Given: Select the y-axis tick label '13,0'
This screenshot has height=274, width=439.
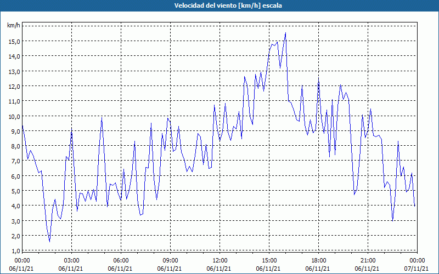Looking at the screenshot, I should (x=14, y=71).
